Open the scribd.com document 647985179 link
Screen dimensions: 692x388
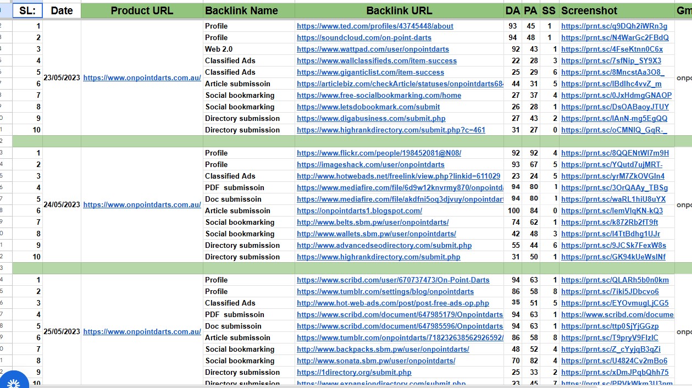[400, 314]
